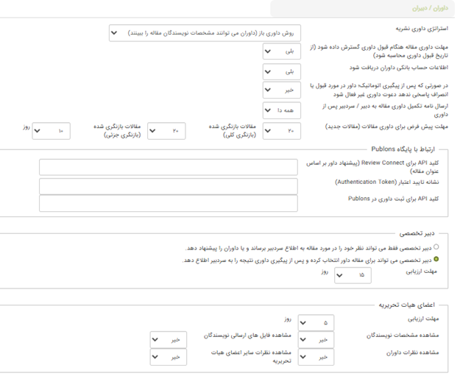The width and height of the screenshot is (460, 376).
Task: Select radio دبیر تخصصی فقط می تواند نظر خود
Action: coord(437,248)
